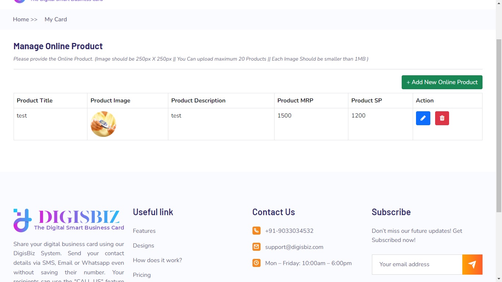502x282 pixels.
Task: Click the support@digisbiz.com email address
Action: tap(294, 247)
